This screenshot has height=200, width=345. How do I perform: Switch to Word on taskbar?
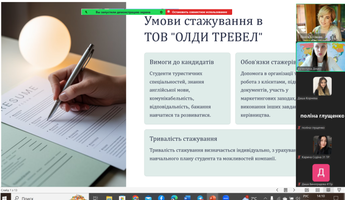pos(187,198)
